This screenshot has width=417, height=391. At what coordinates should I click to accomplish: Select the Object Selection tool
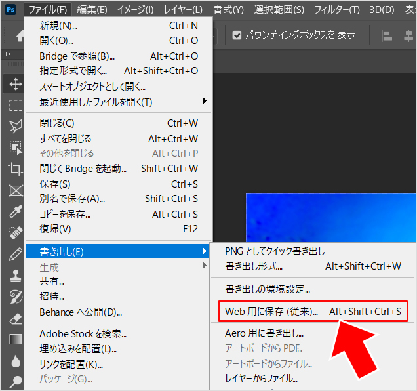click(x=16, y=148)
